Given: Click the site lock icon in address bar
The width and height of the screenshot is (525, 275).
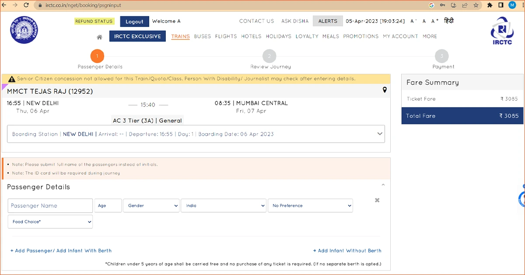Looking at the screenshot, I should 40,5.
